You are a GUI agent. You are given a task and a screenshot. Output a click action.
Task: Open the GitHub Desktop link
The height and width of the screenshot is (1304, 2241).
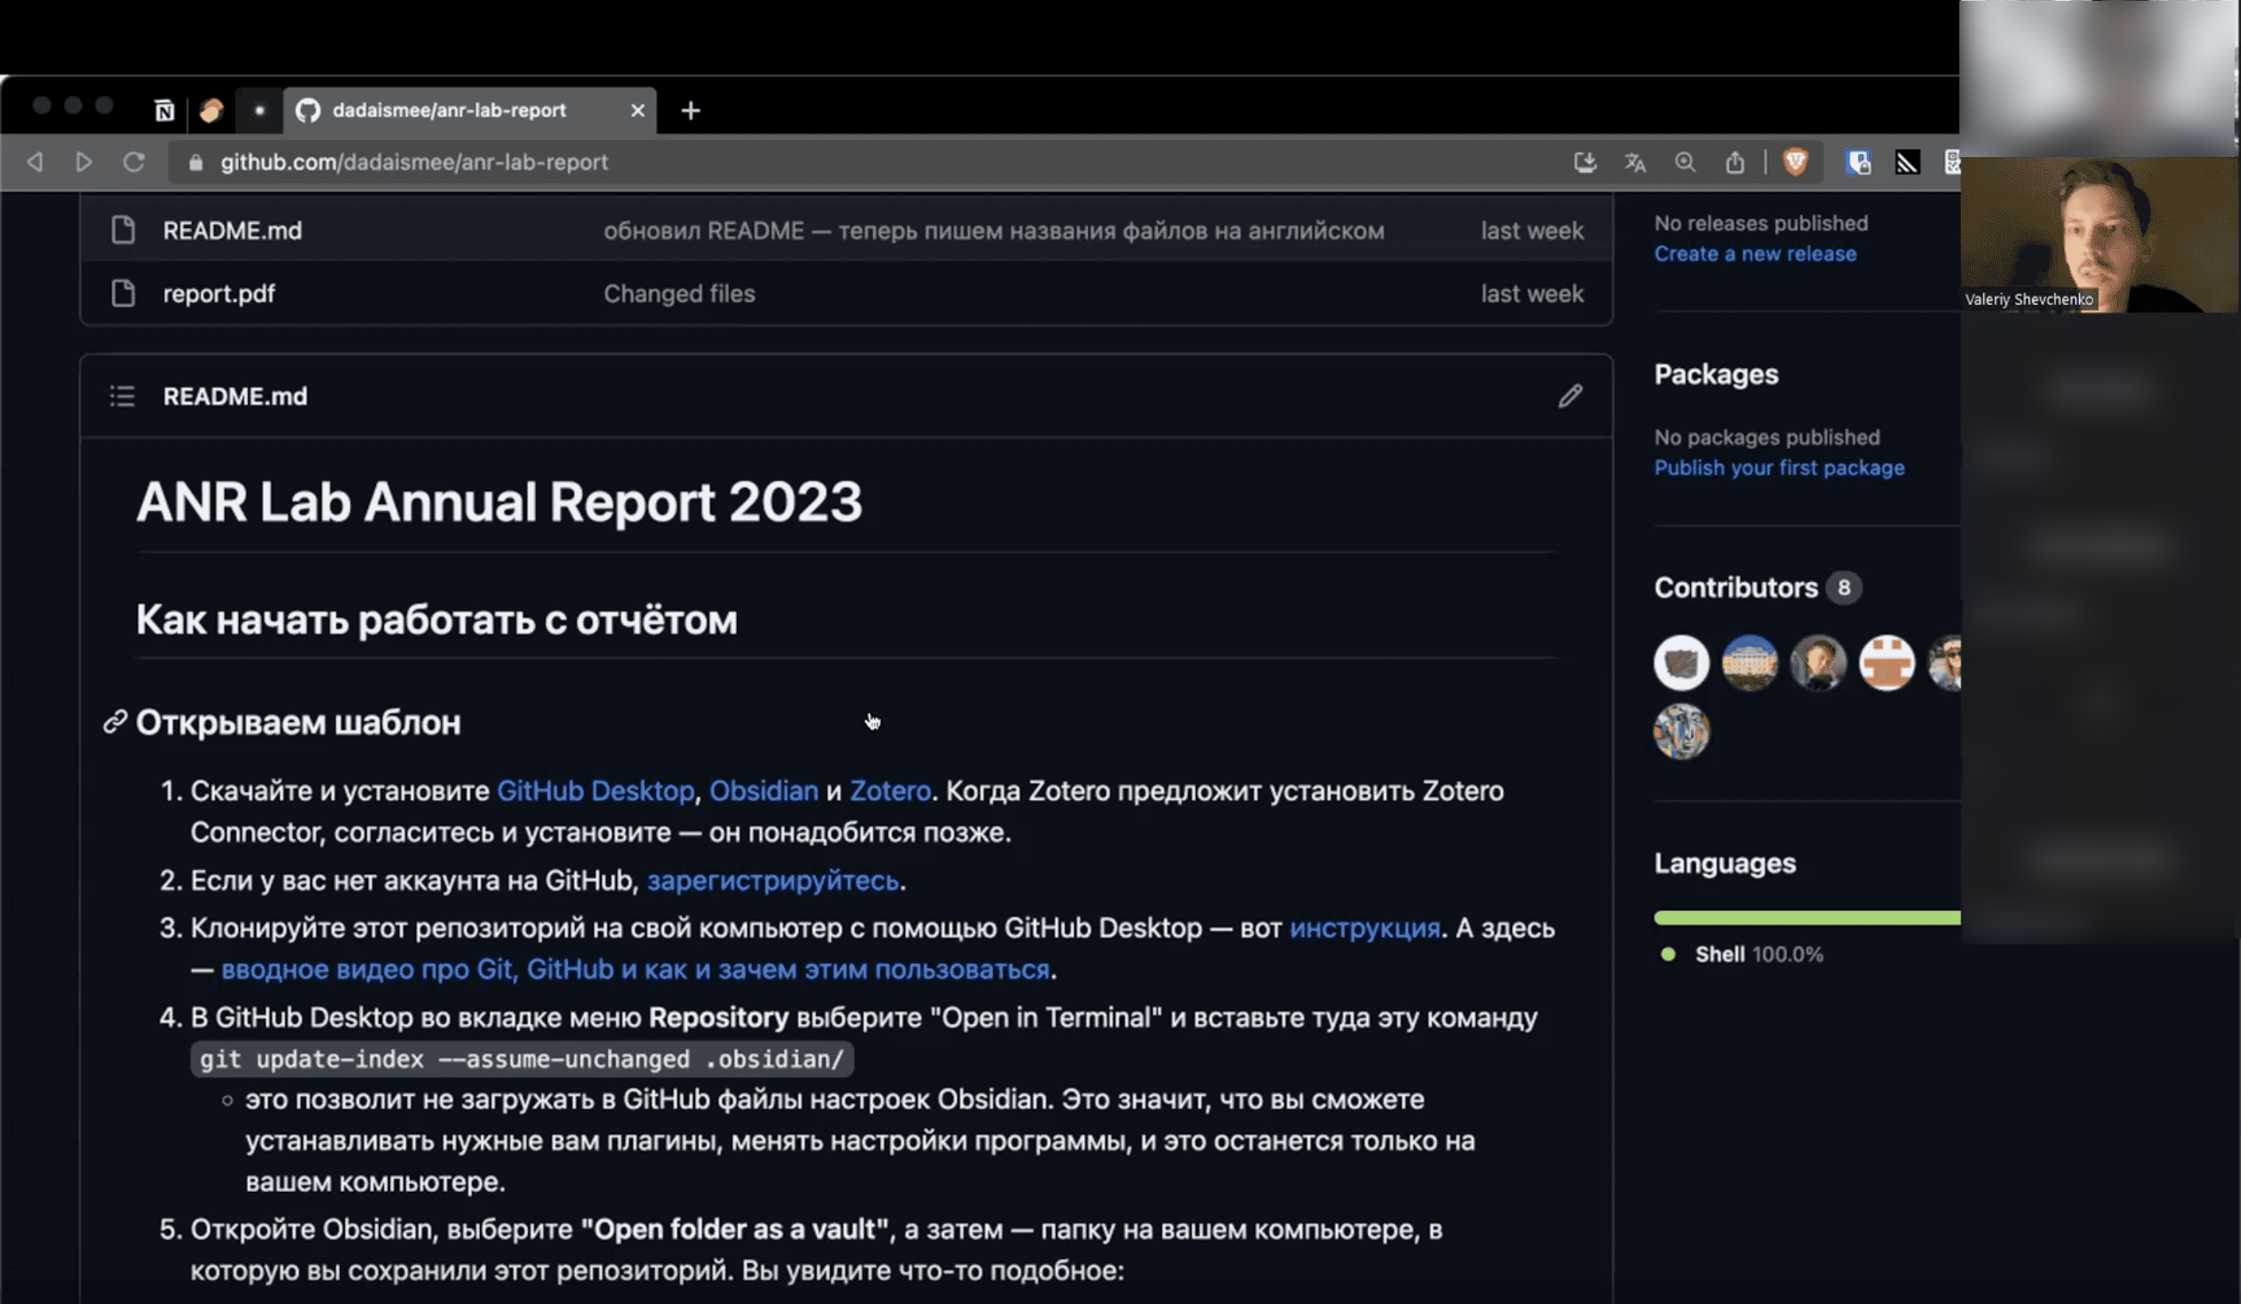click(595, 790)
